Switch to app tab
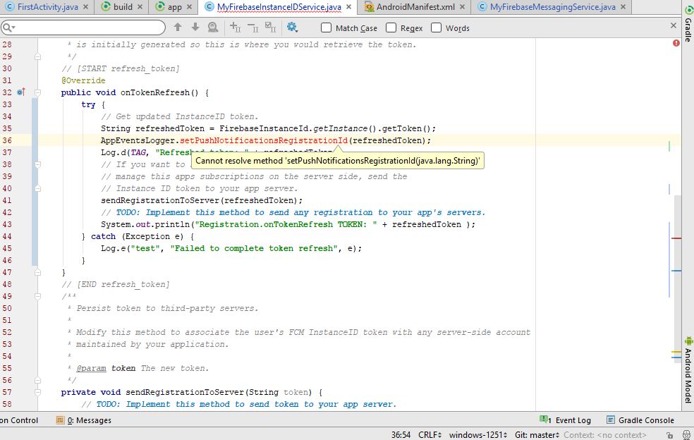The height and width of the screenshot is (440, 694). (174, 7)
